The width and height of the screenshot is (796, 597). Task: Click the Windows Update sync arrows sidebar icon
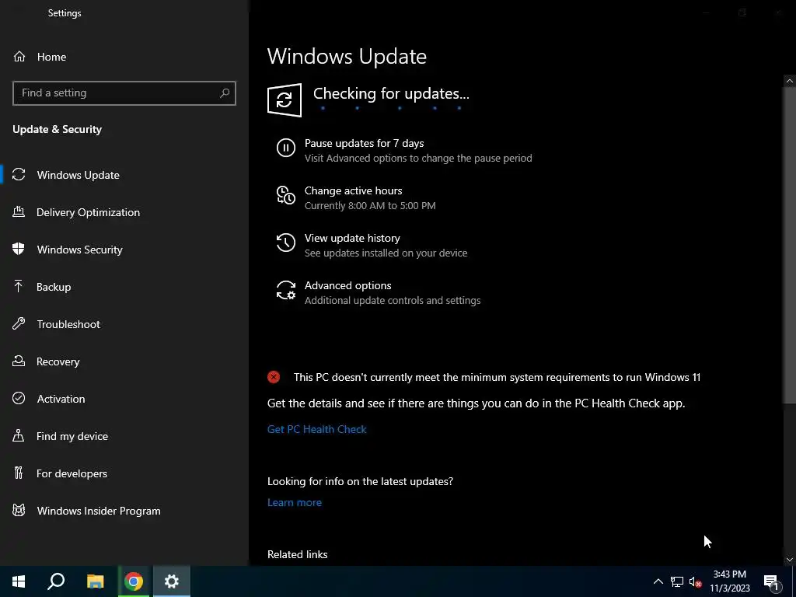[19, 175]
